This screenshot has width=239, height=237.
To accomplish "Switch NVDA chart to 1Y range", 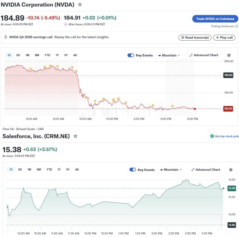I will pos(57,55).
